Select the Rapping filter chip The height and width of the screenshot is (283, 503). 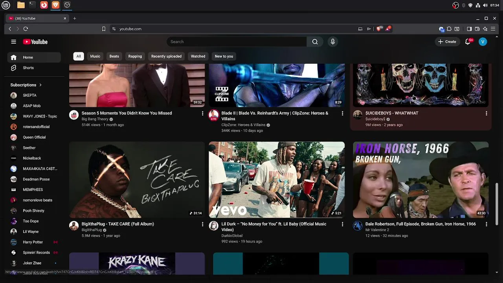point(135,56)
